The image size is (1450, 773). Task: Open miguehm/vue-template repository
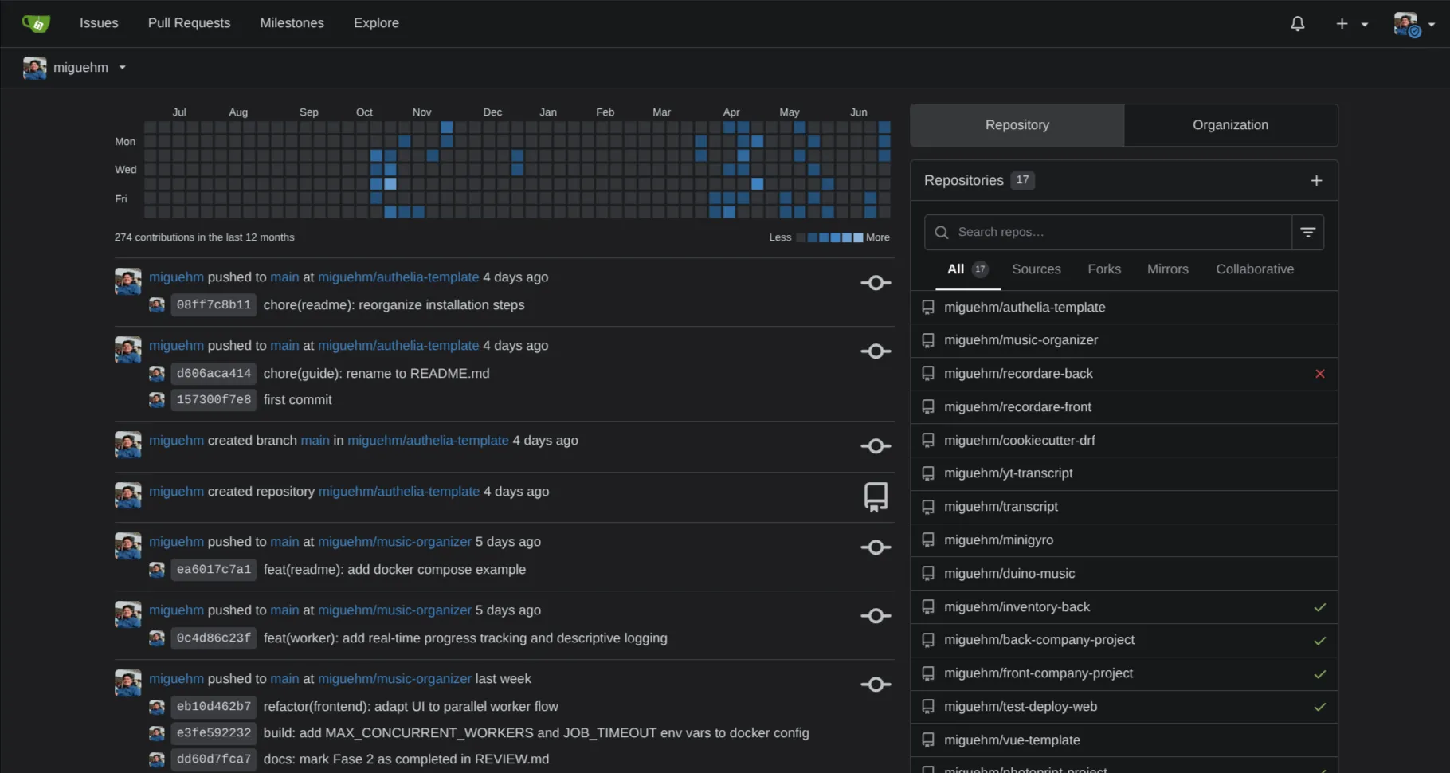1012,740
